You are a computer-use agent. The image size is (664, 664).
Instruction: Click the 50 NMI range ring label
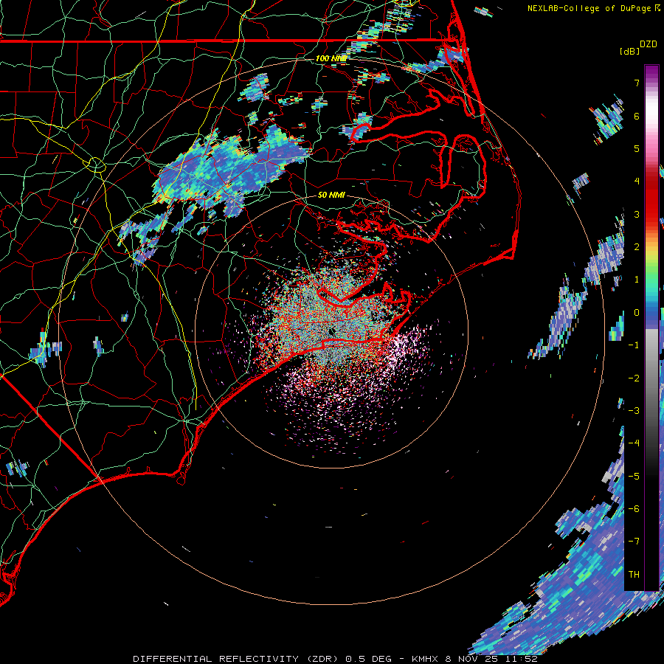[331, 195]
